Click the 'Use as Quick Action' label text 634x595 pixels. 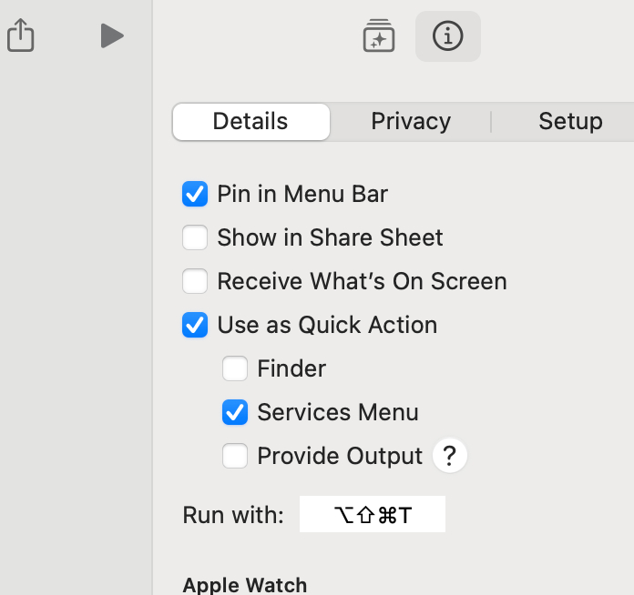327,325
